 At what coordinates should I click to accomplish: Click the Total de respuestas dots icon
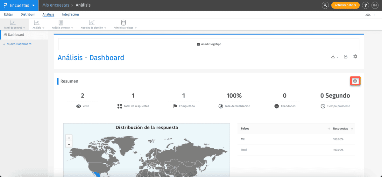click(x=120, y=106)
